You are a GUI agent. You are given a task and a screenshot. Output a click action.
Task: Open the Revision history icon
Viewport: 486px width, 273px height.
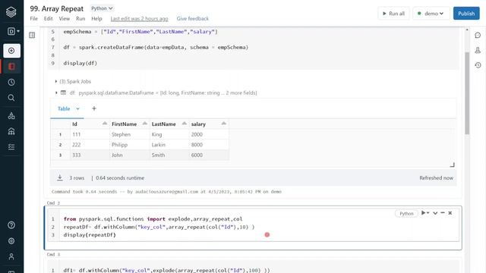pyautogui.click(x=478, y=65)
